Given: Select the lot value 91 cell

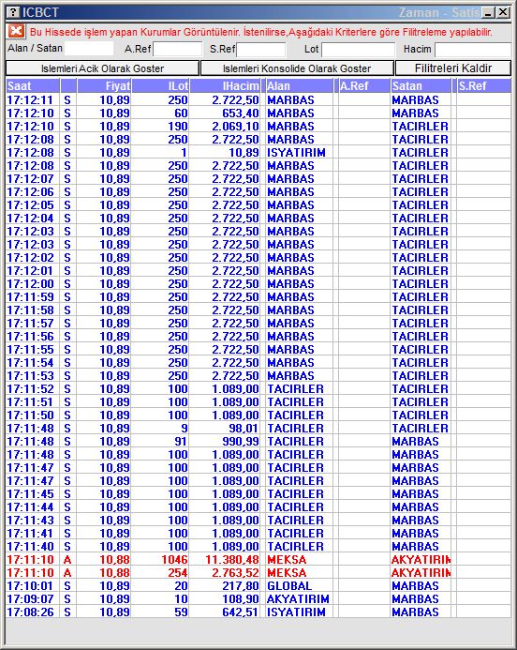Looking at the screenshot, I should pyautogui.click(x=160, y=442).
